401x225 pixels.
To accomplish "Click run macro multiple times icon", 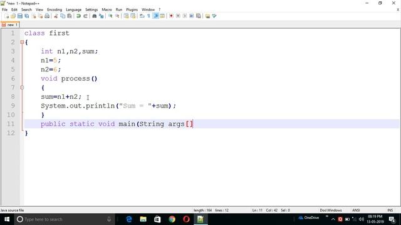I will tap(192, 16).
